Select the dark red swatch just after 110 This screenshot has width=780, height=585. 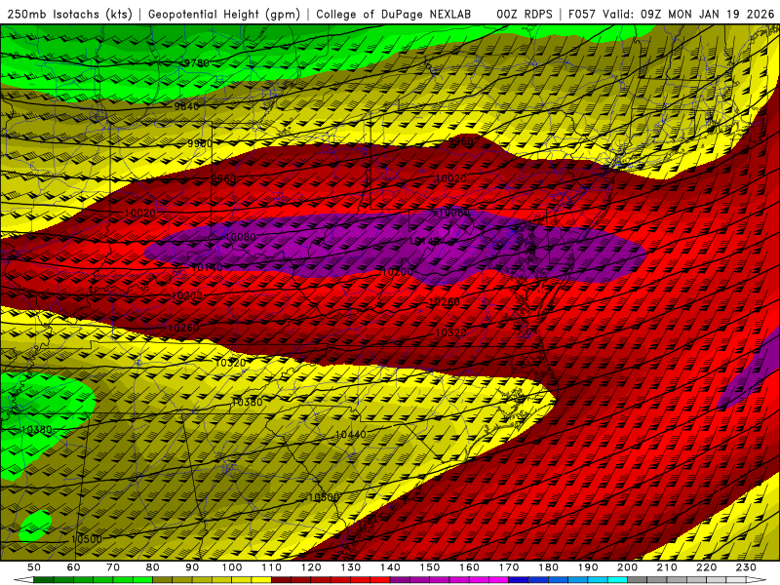point(281,579)
